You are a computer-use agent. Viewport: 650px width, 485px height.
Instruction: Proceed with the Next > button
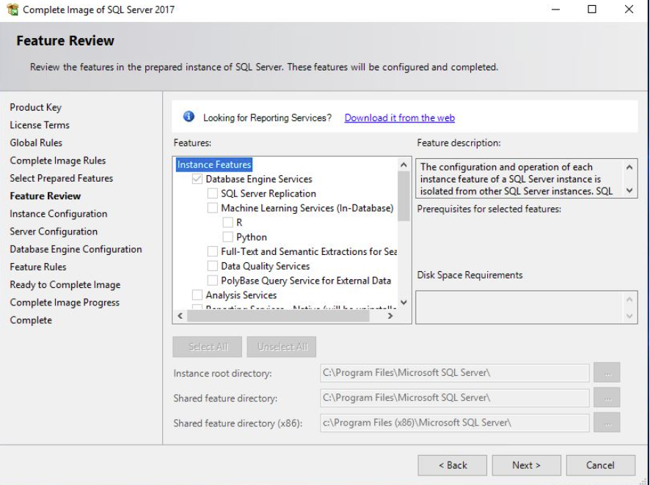pyautogui.click(x=527, y=465)
